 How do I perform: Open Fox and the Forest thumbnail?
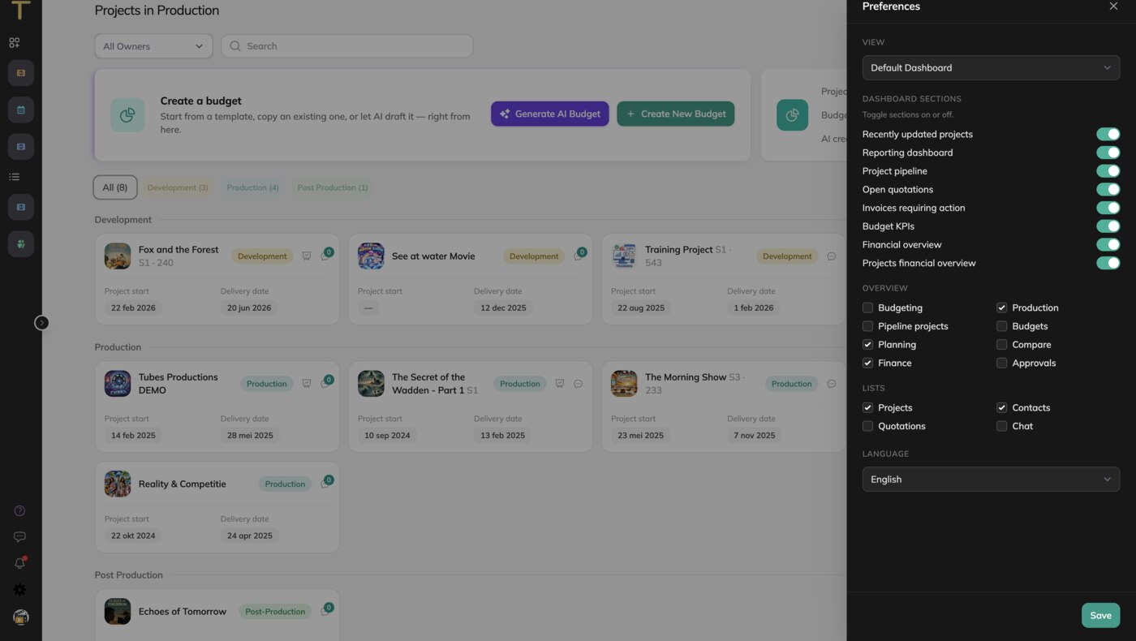[118, 256]
